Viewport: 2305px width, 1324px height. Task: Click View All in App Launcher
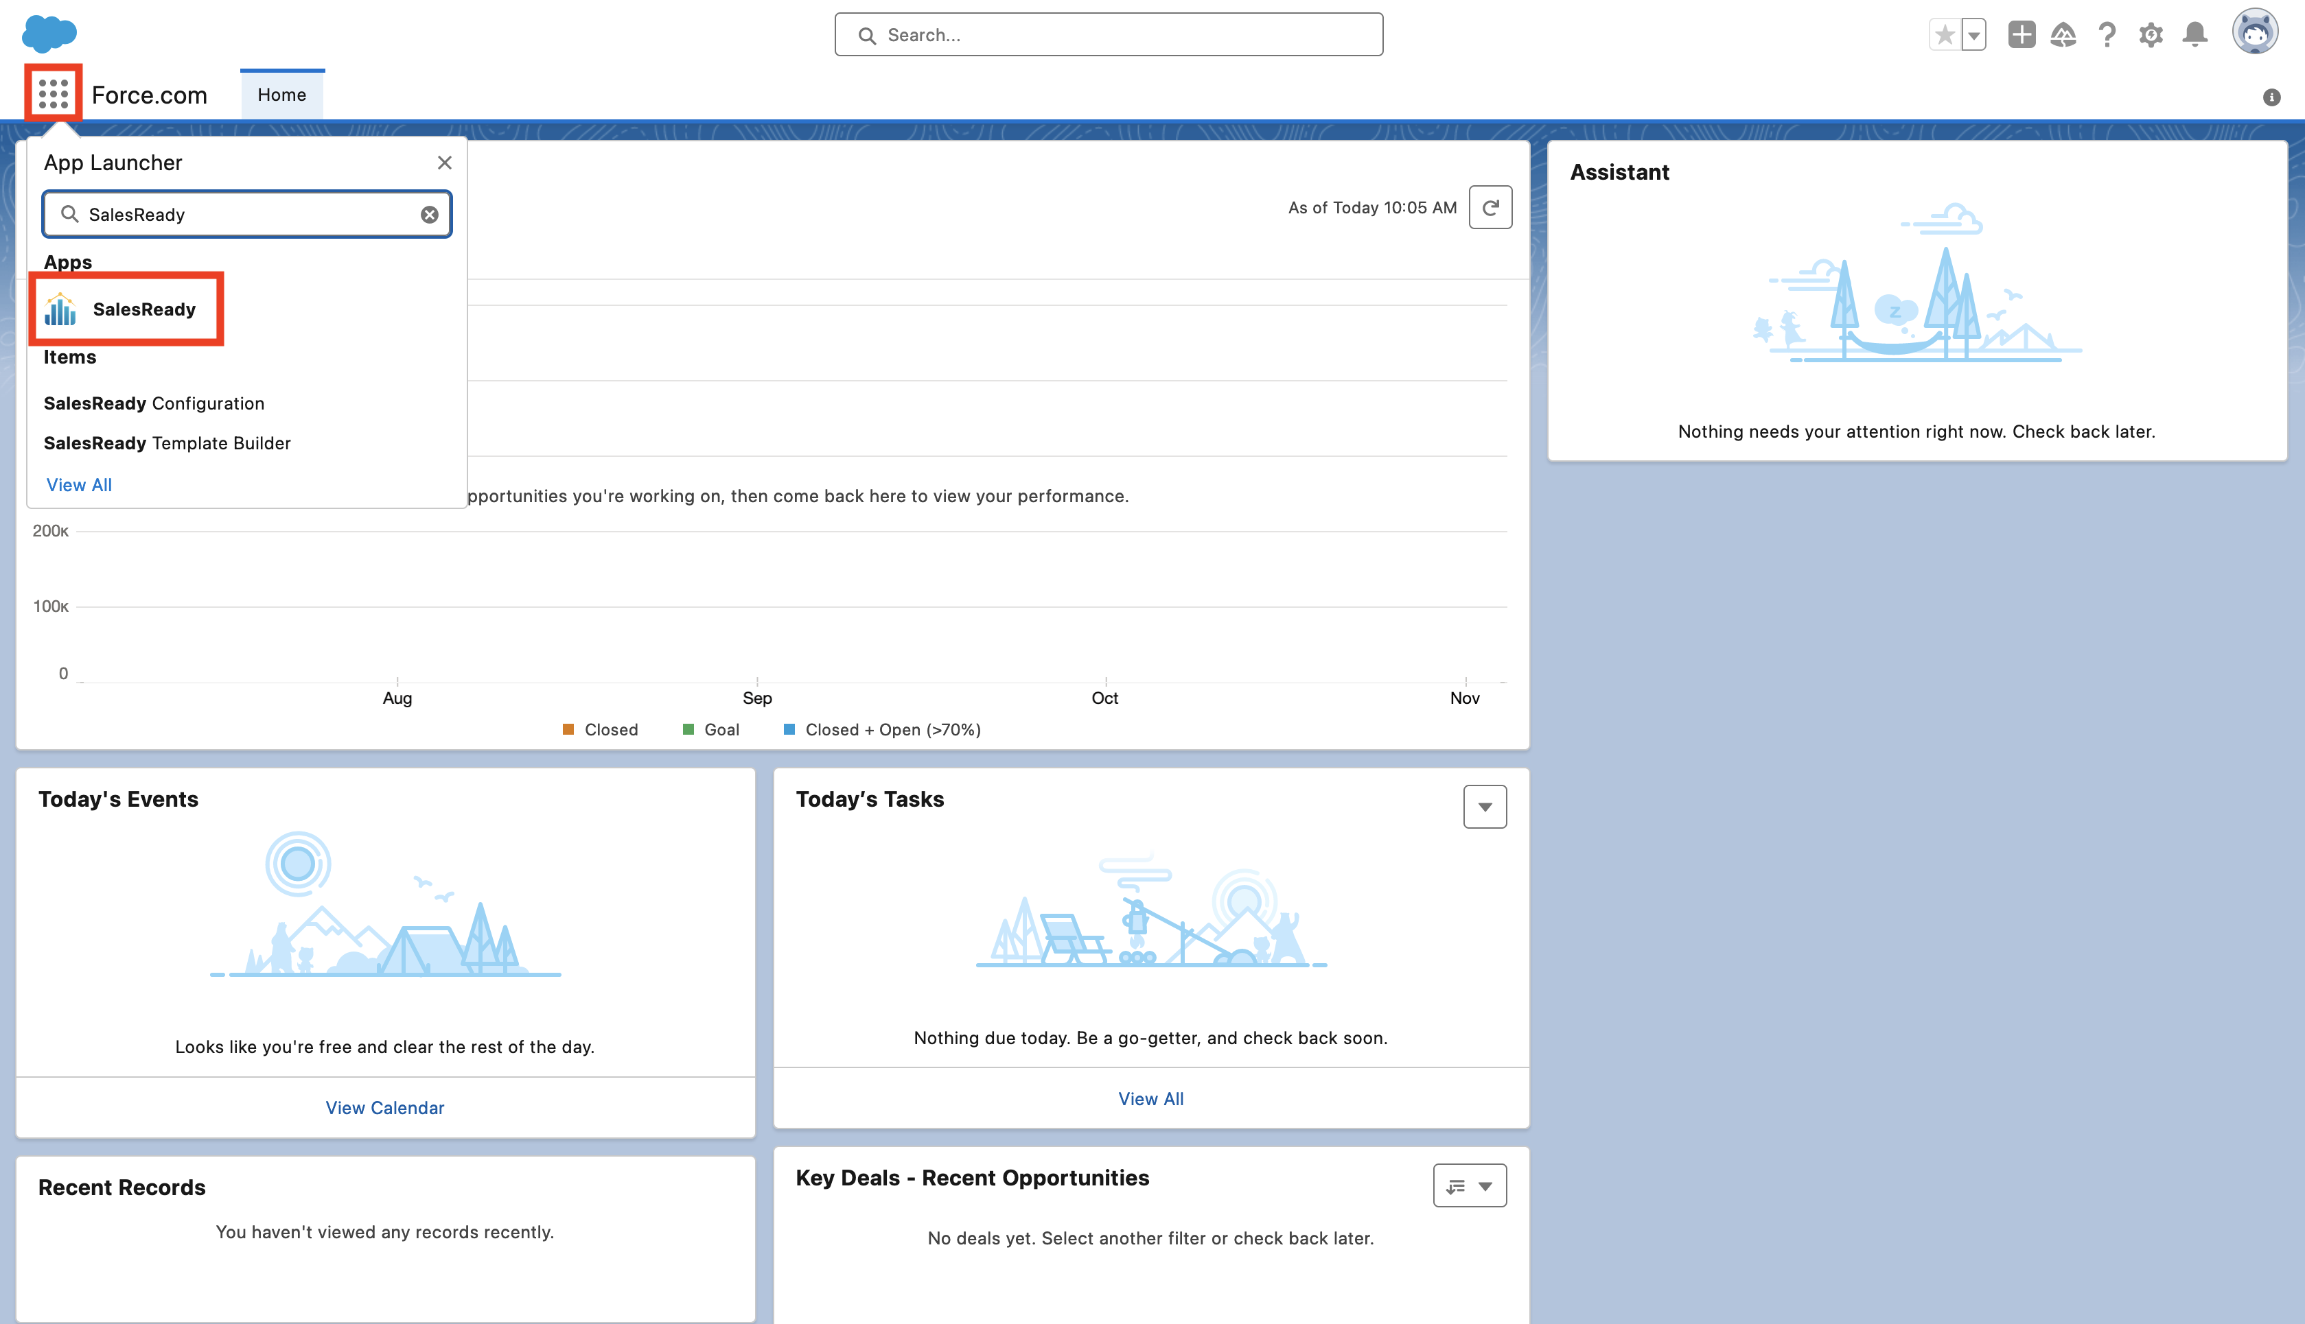79,485
